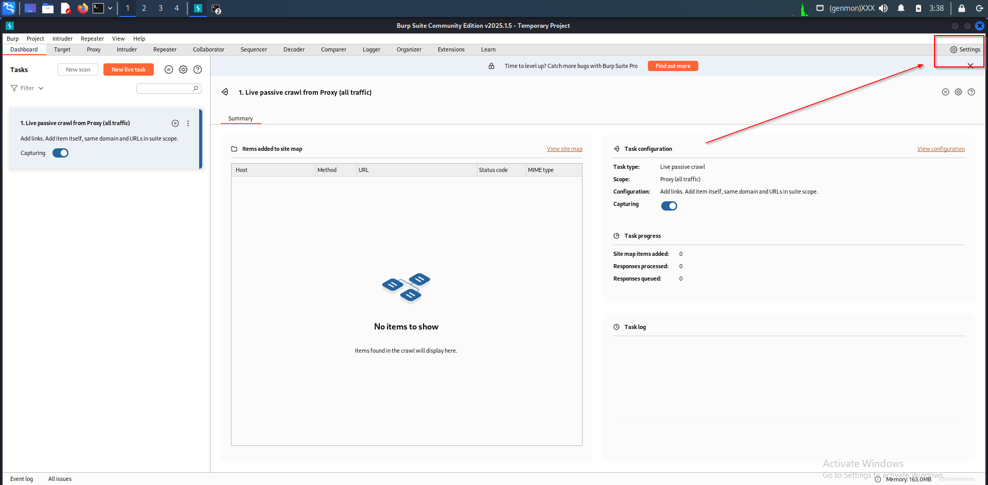988x485 pixels.
Task: Click the Burp Suite taskbar window icon
Action: (x=198, y=8)
